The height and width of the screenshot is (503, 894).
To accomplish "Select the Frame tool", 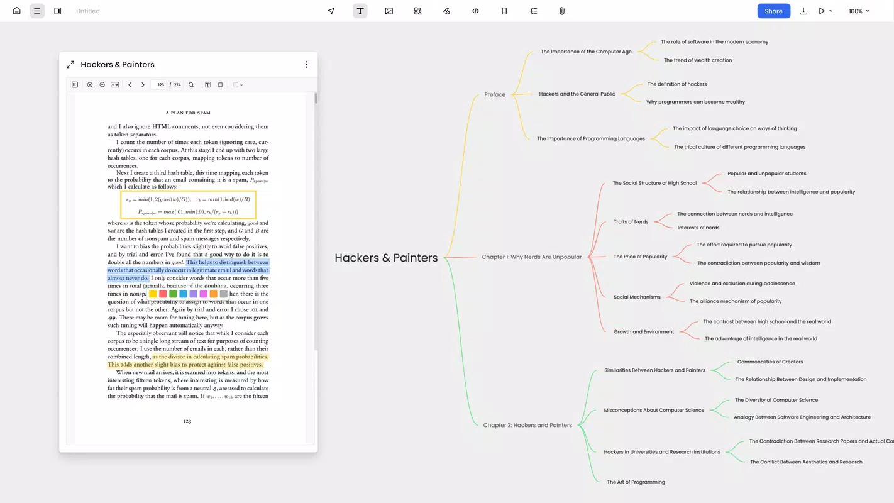I will (504, 11).
